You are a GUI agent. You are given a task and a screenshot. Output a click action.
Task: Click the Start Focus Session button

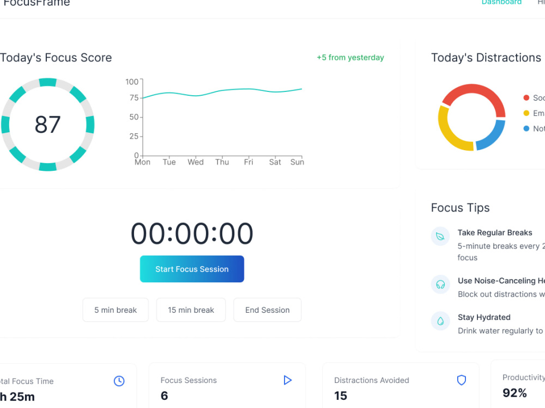[x=192, y=269]
